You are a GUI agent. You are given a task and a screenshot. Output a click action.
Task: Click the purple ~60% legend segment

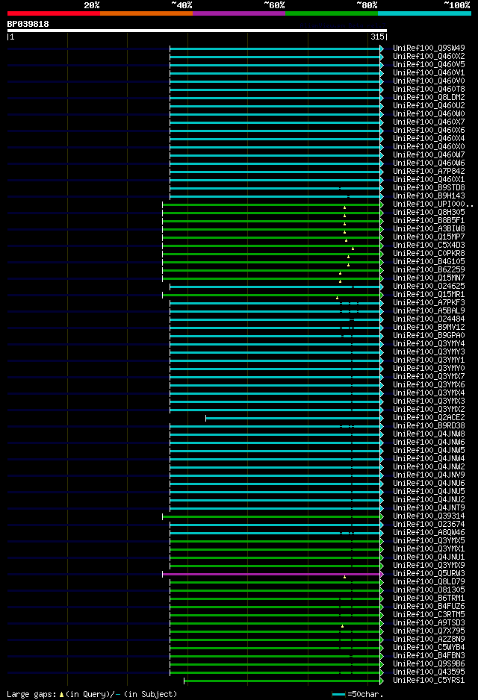(239, 13)
